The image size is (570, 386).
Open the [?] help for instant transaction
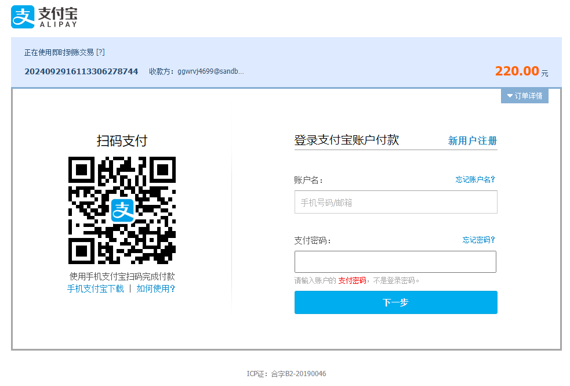(x=100, y=52)
